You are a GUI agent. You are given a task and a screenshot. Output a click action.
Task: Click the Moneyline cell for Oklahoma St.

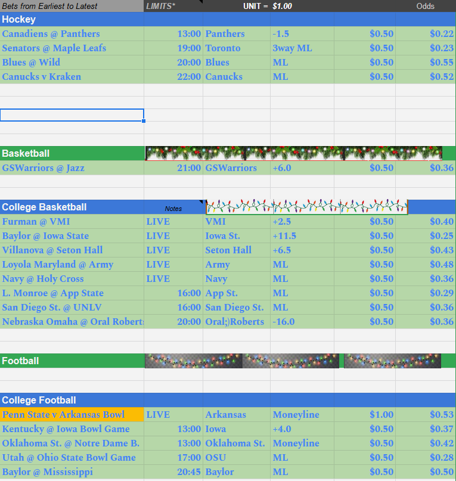[x=302, y=443]
